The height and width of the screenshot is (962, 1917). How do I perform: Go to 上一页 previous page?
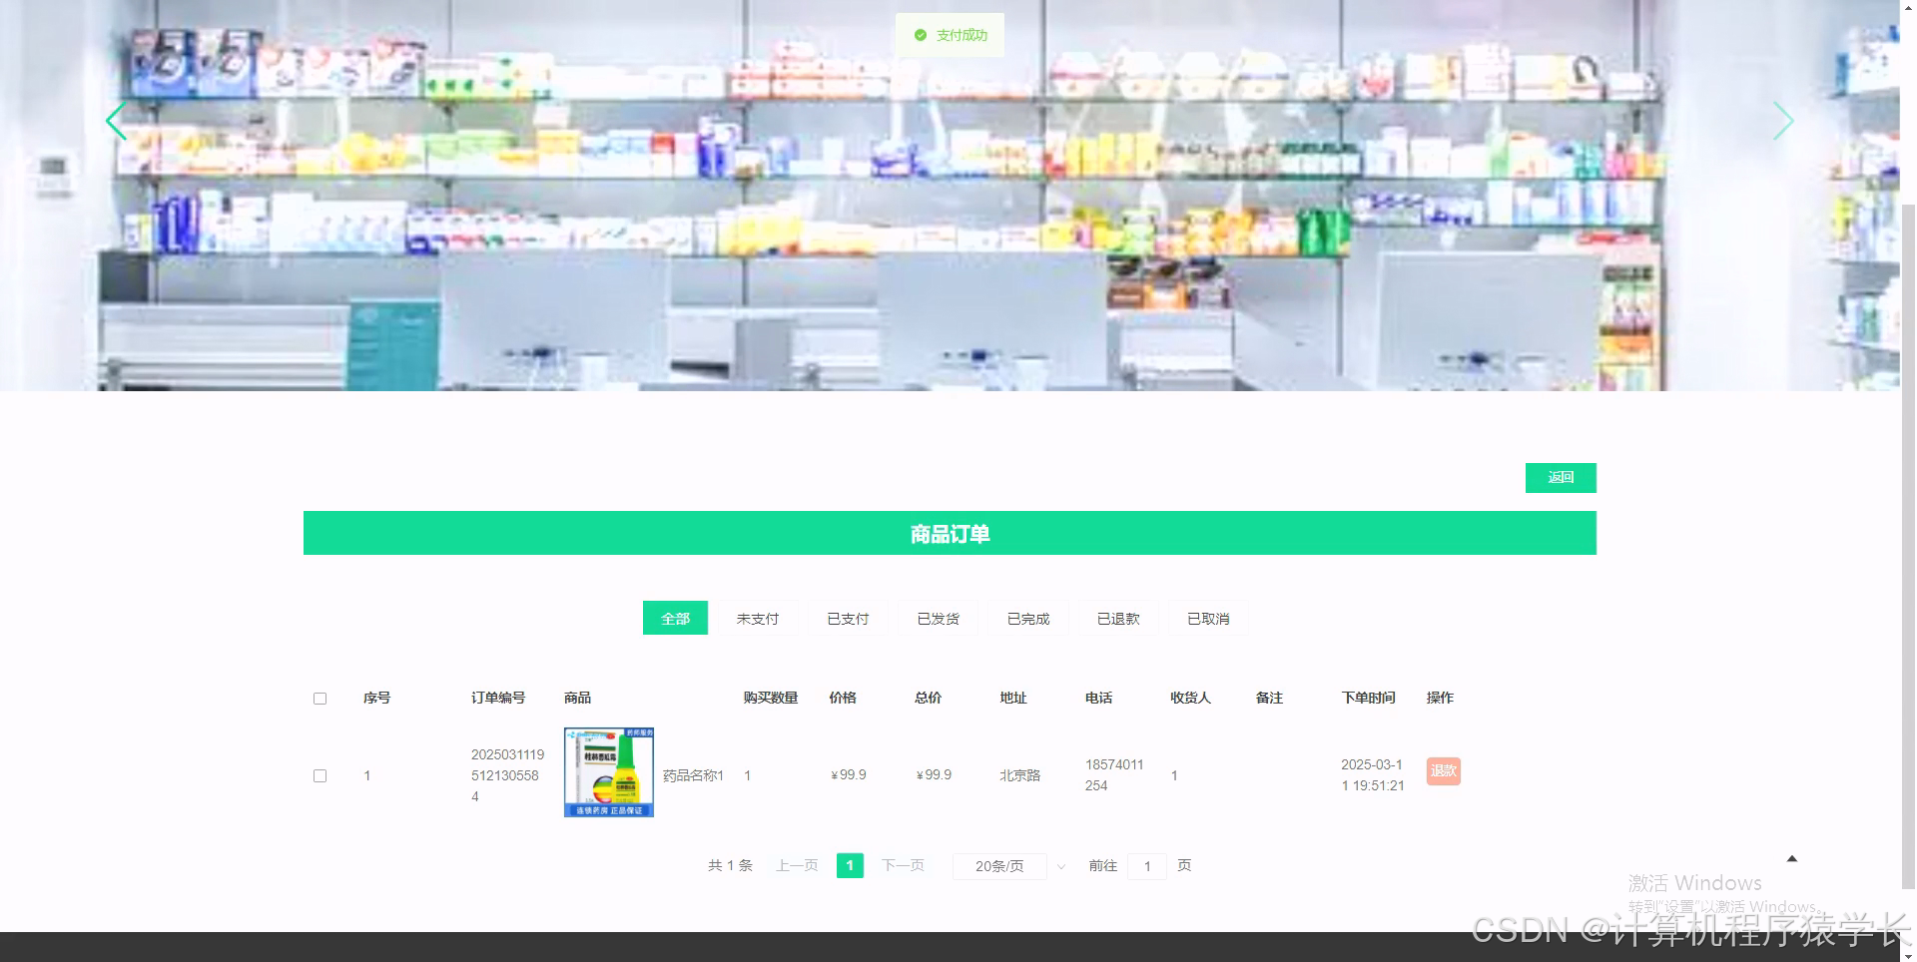(797, 865)
